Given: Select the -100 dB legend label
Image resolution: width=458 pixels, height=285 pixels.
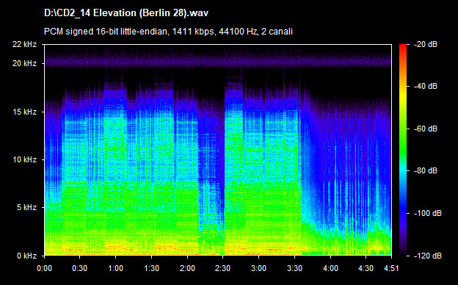Looking at the screenshot, I should [x=428, y=213].
